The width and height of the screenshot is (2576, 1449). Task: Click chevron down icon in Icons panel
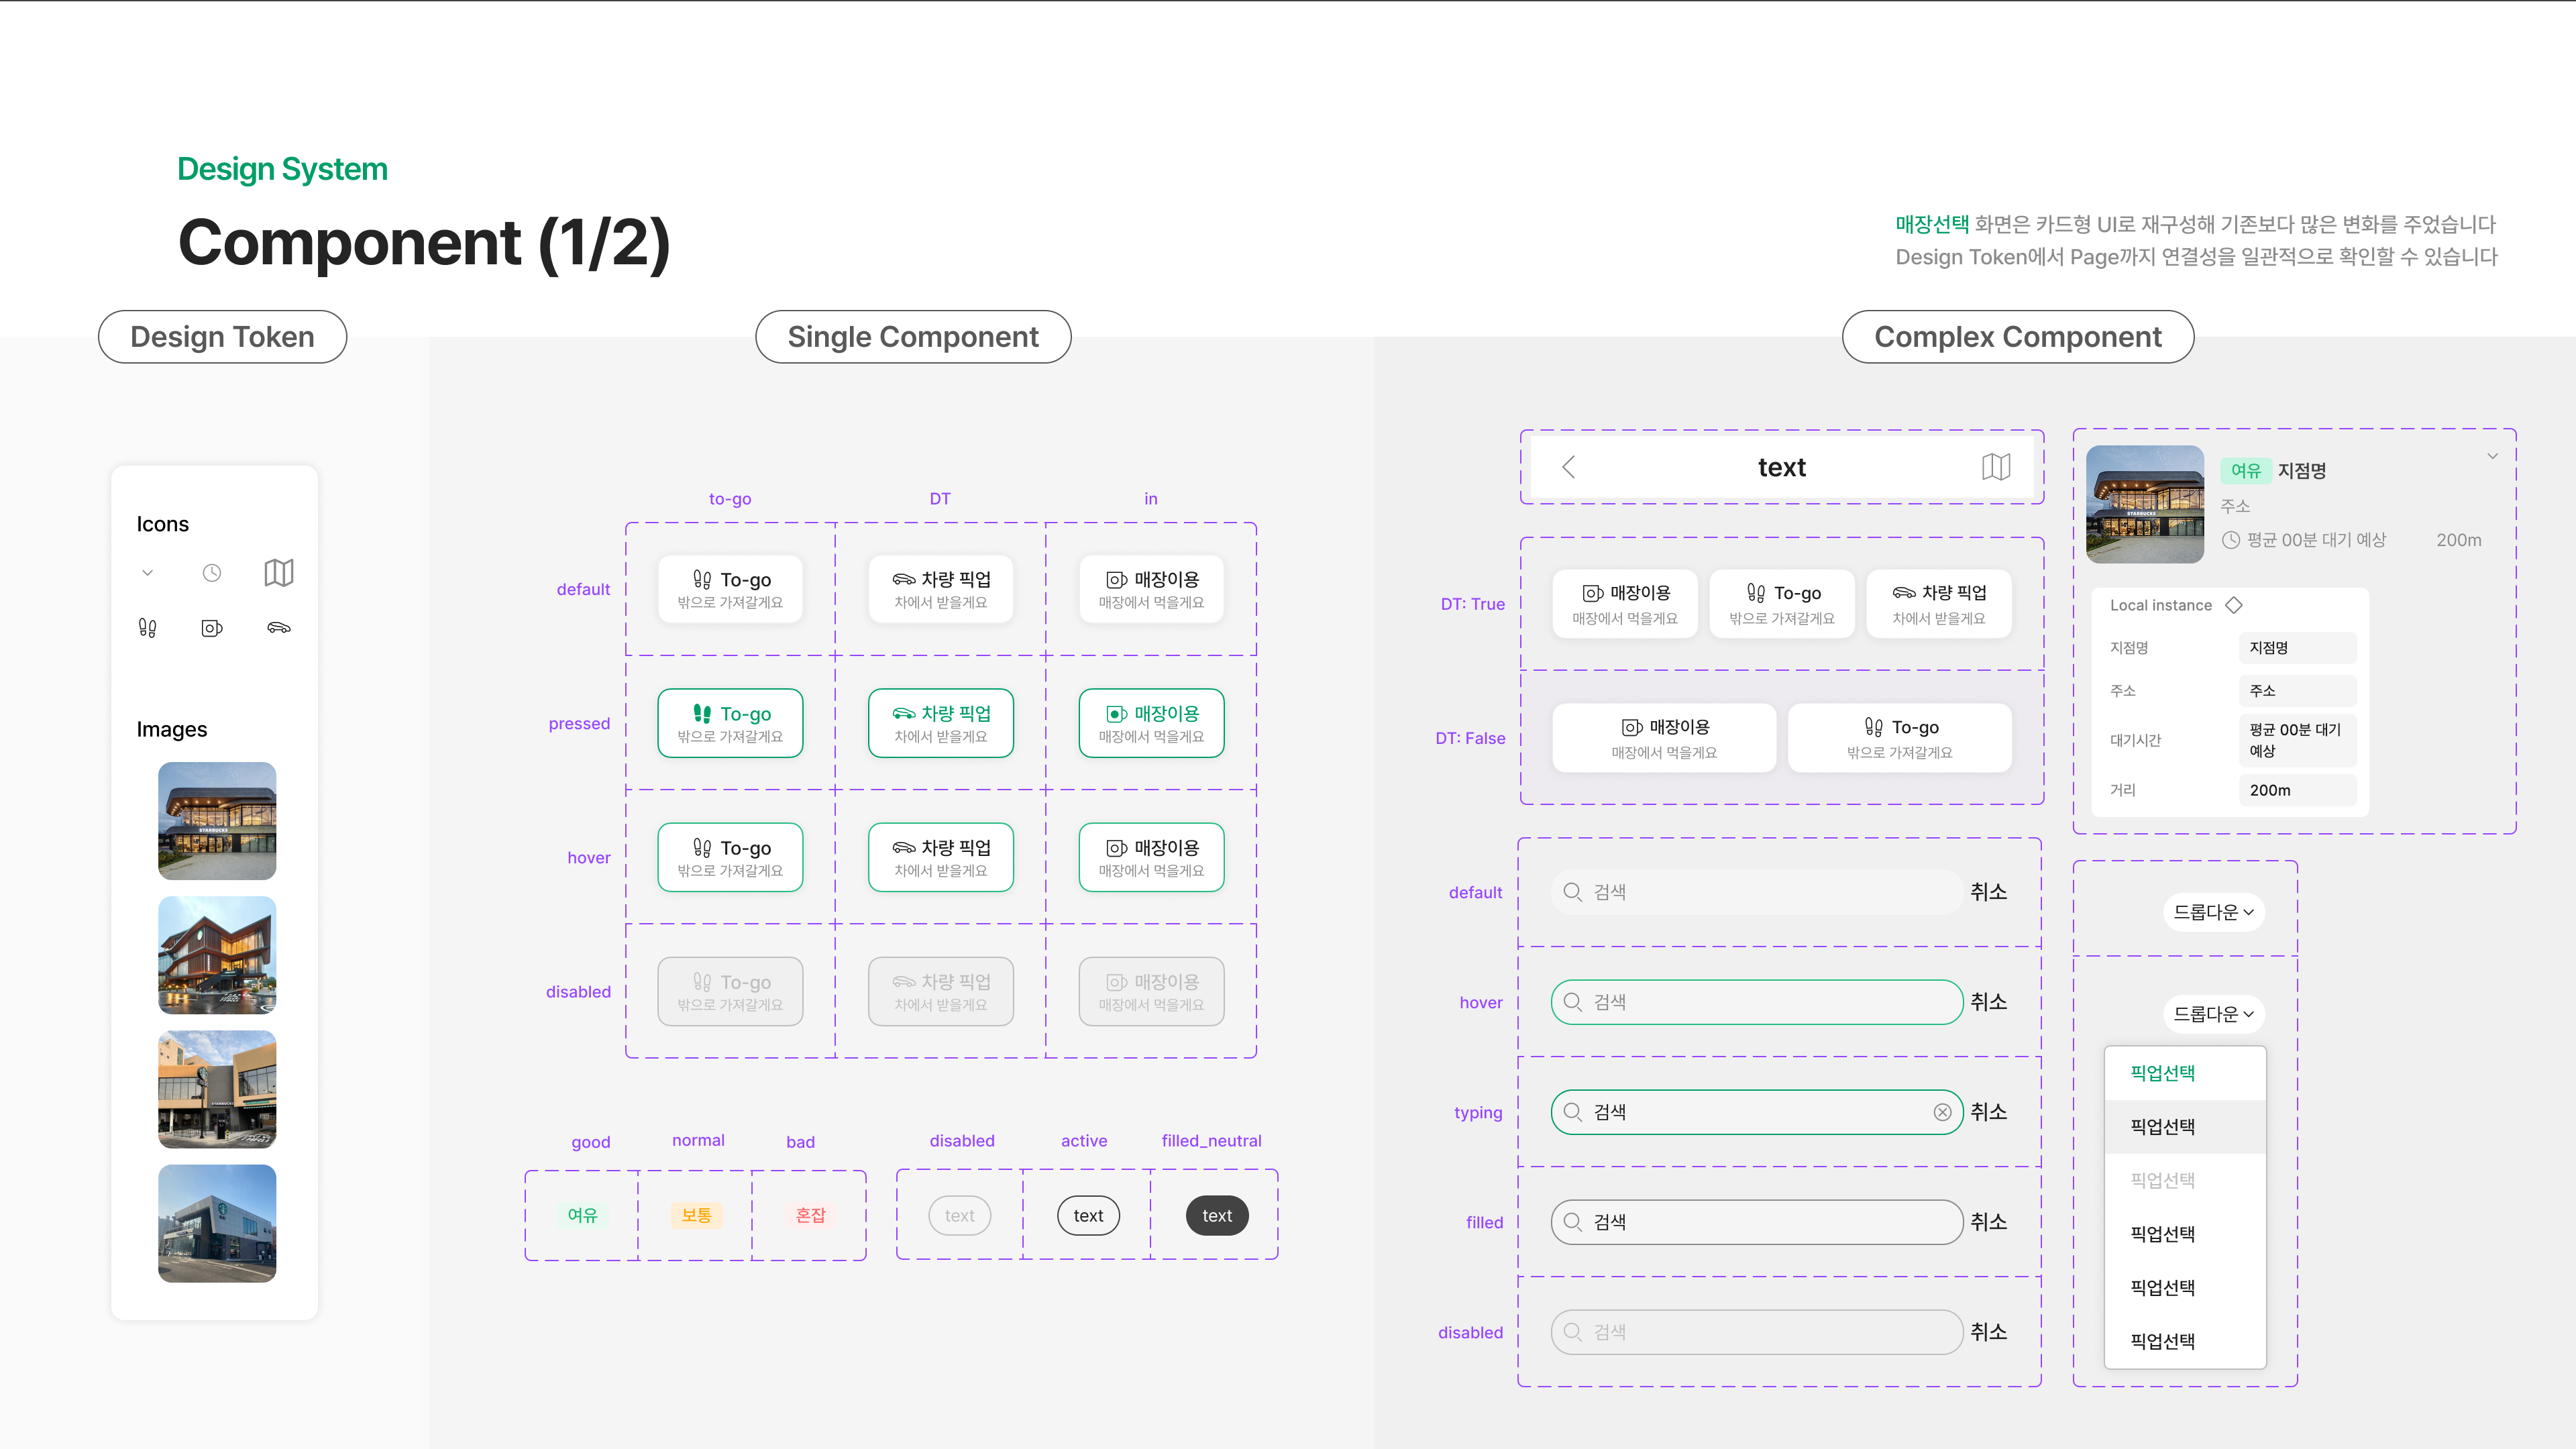[x=147, y=573]
